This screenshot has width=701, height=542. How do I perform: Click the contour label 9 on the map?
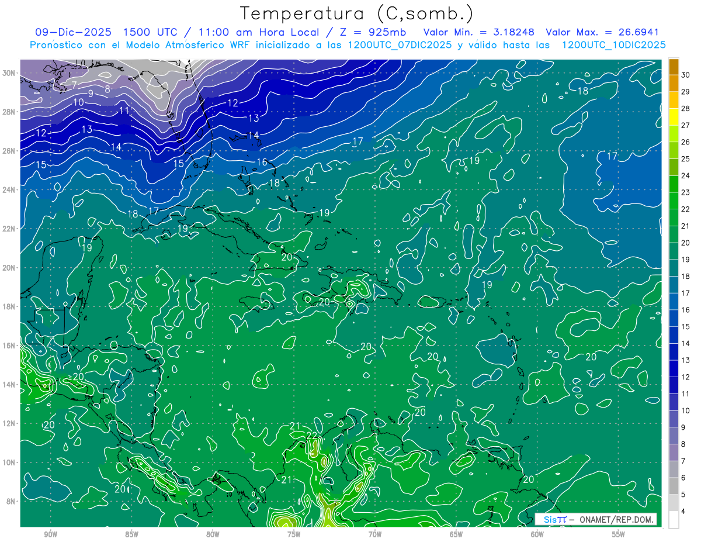pyautogui.click(x=91, y=94)
